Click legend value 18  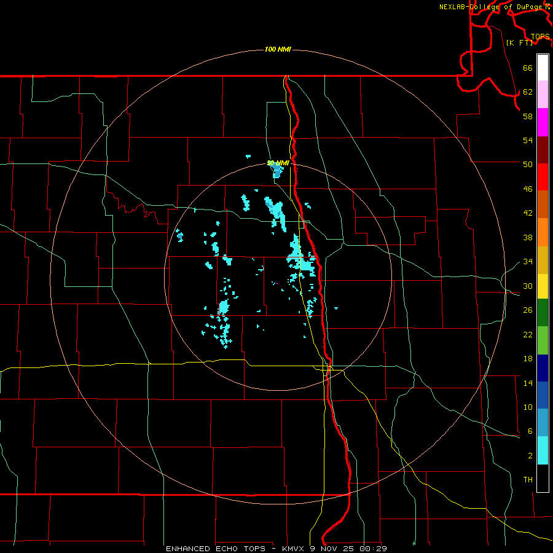(528, 359)
